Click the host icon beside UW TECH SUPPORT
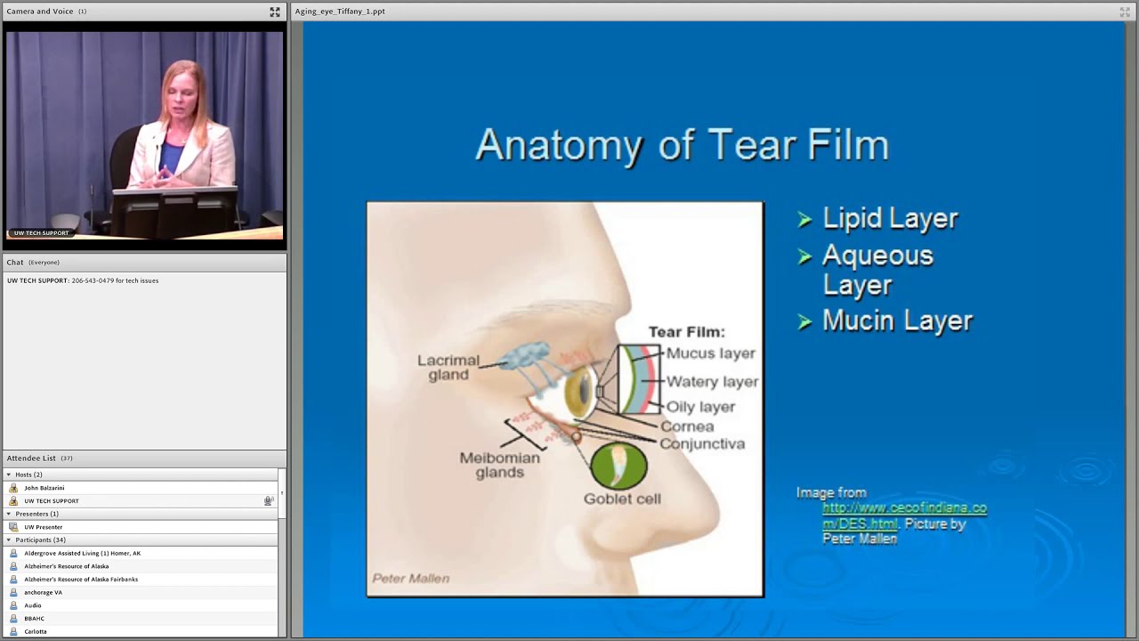 click(x=13, y=500)
